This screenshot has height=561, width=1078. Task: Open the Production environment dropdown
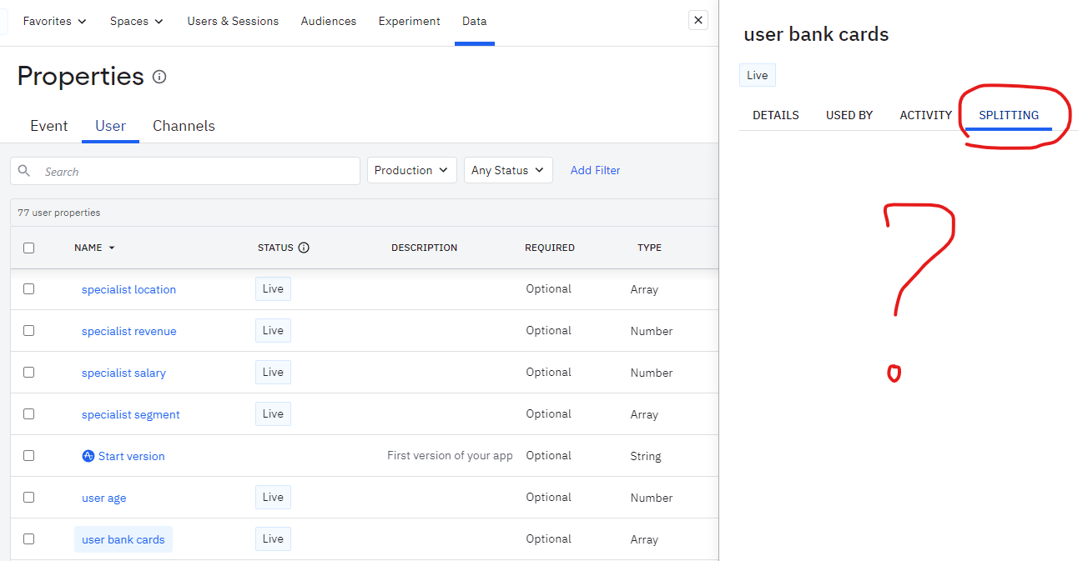[x=412, y=171]
